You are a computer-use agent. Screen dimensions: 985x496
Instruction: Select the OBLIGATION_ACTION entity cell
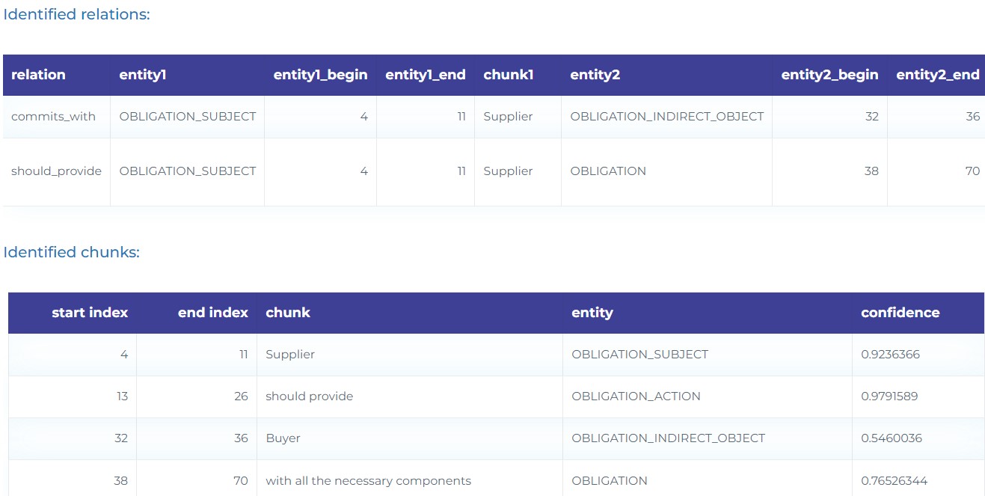point(636,397)
